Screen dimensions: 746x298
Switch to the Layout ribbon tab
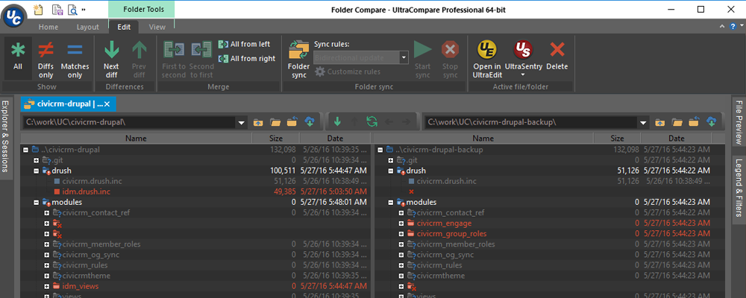click(x=87, y=27)
